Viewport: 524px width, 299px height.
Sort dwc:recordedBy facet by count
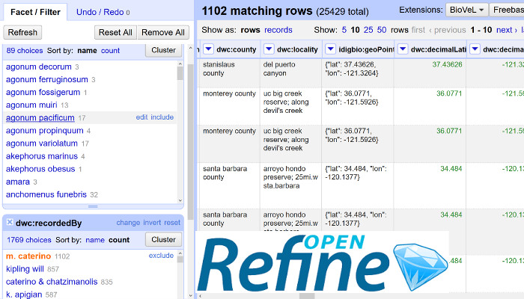[119, 240]
